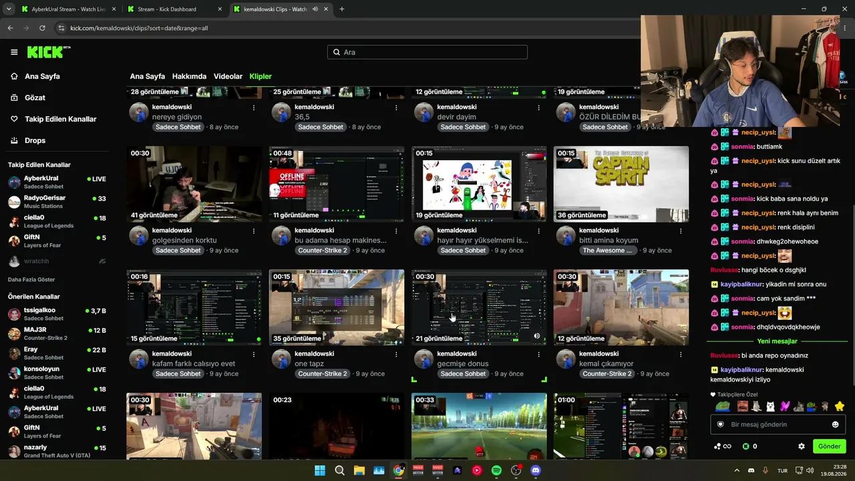Open options menu for '36,5' clip
Screen dimensions: 855x481
pyautogui.click(x=397, y=108)
